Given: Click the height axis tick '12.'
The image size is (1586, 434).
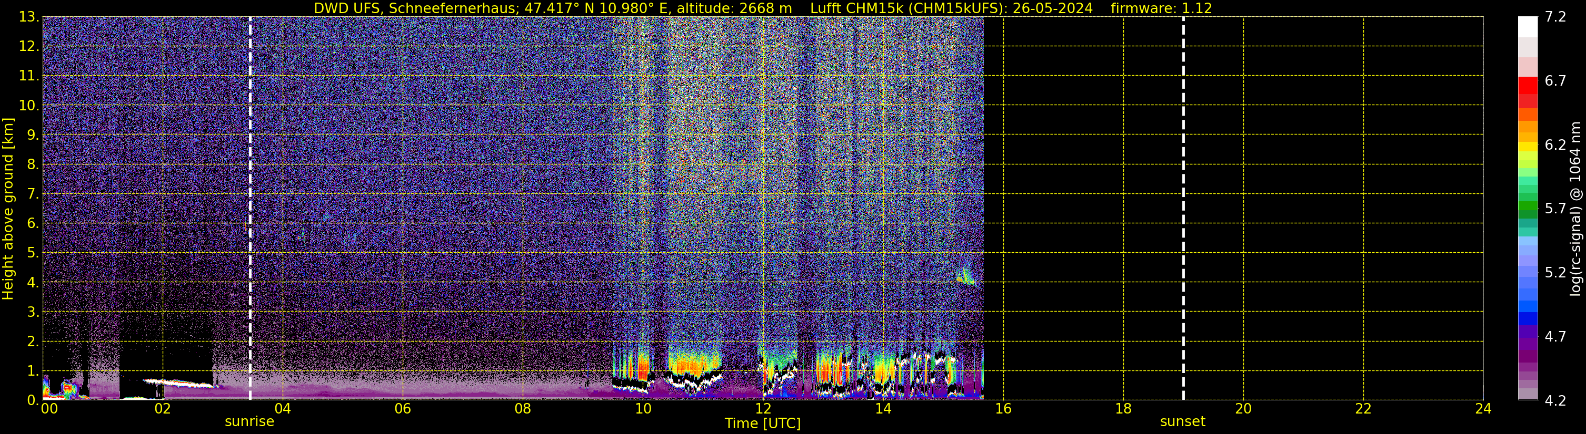Looking at the screenshot, I should pos(29,47).
